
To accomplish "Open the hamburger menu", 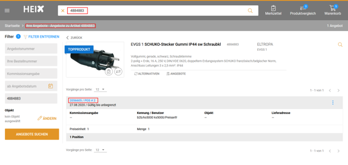I will pyautogui.click(x=7, y=11).
